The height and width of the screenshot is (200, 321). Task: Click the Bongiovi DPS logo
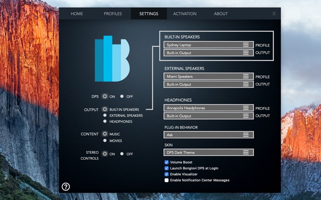[x=112, y=58]
